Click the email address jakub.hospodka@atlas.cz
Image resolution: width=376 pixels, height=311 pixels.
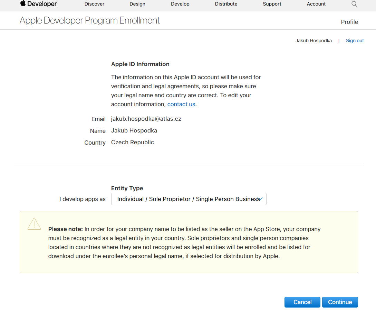pyautogui.click(x=146, y=119)
